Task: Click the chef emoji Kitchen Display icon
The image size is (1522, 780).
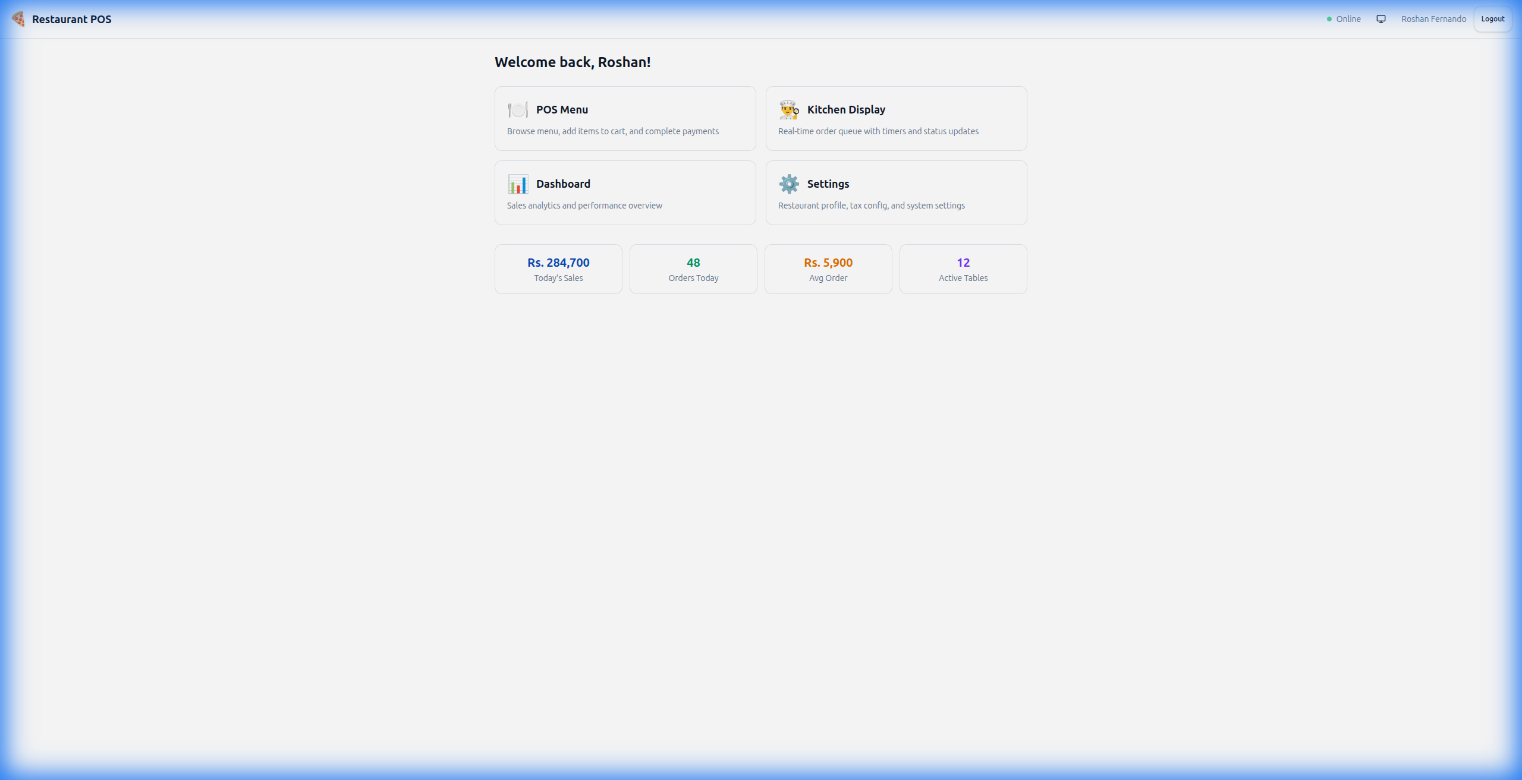Action: pos(788,109)
